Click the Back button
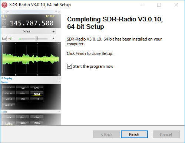Viewport: 185px width, 143px height. 106,134
